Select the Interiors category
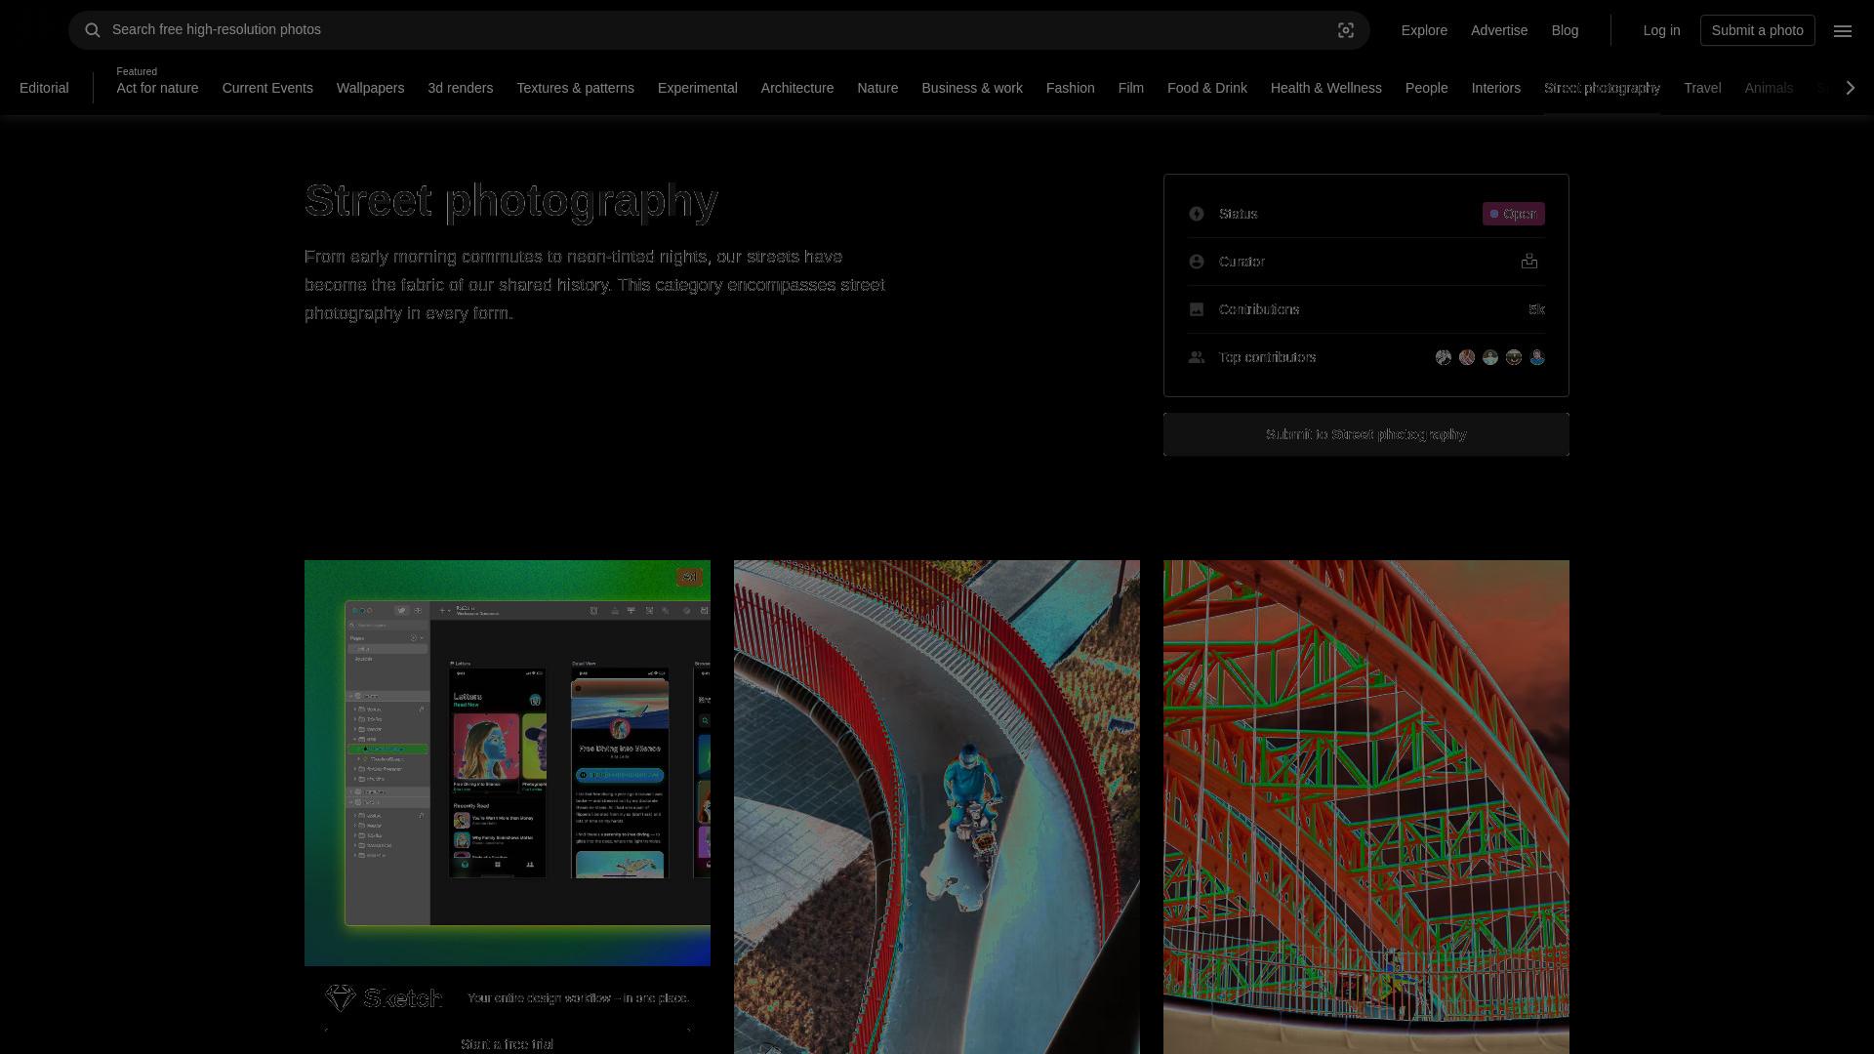Viewport: 1874px width, 1054px height. coord(1495,88)
